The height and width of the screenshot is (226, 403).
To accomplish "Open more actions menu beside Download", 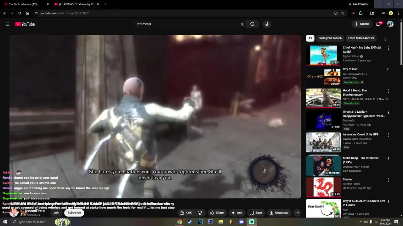I will click(x=297, y=213).
